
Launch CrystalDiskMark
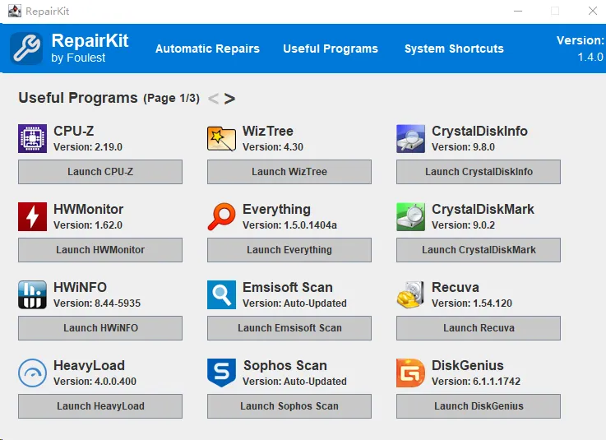479,250
